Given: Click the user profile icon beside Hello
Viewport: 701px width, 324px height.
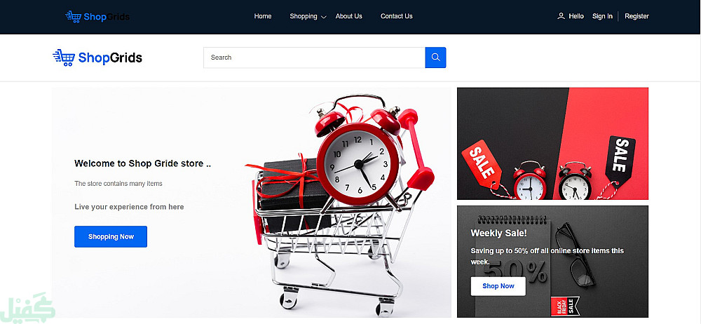Looking at the screenshot, I should pyautogui.click(x=561, y=16).
